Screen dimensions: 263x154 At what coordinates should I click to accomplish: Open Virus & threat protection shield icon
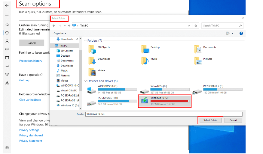click(x=7, y=33)
